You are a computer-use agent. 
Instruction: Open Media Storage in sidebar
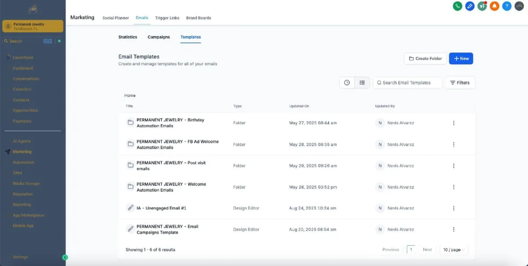[26, 184]
